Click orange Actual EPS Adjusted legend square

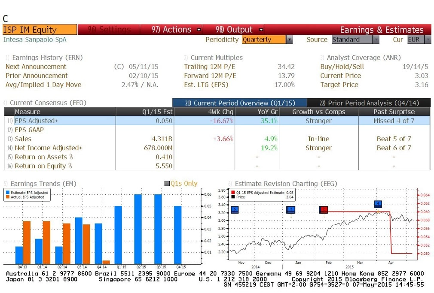(x=8, y=197)
